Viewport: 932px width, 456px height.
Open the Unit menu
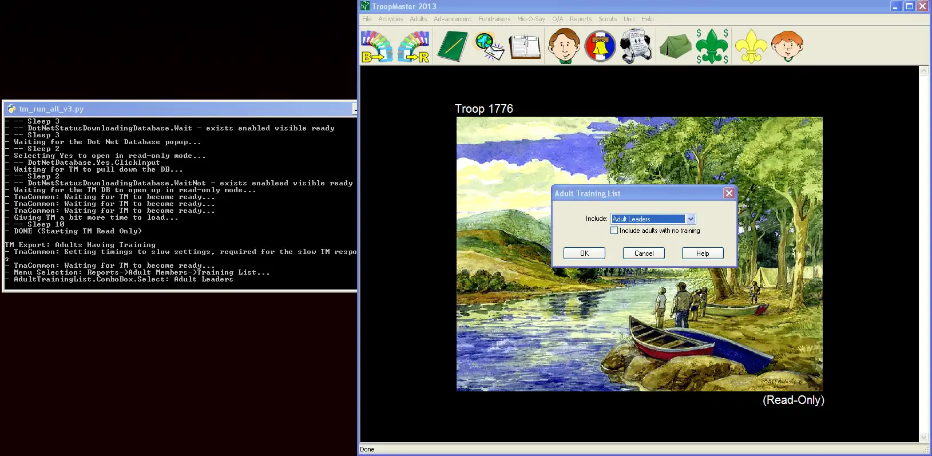[629, 19]
